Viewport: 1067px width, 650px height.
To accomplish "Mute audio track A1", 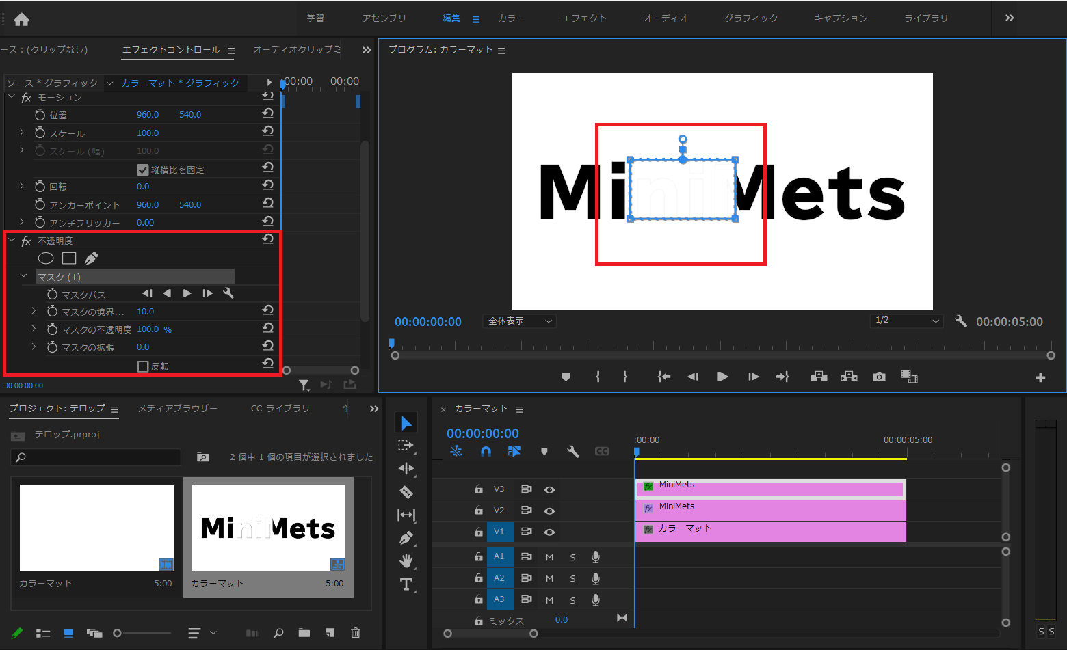I will [549, 556].
